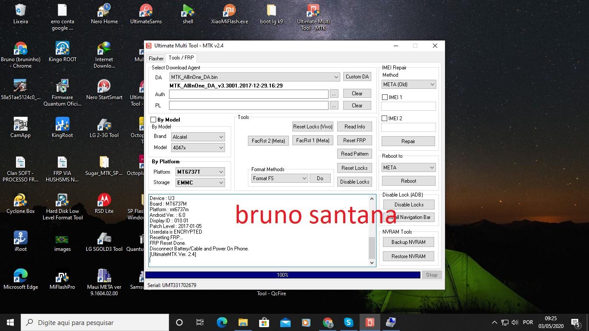589x331 pixels.
Task: Click the 100% progress bar
Action: (283, 275)
